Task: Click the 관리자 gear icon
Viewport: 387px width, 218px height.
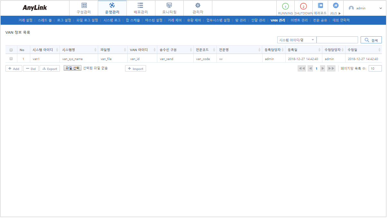Action: pos(198,5)
